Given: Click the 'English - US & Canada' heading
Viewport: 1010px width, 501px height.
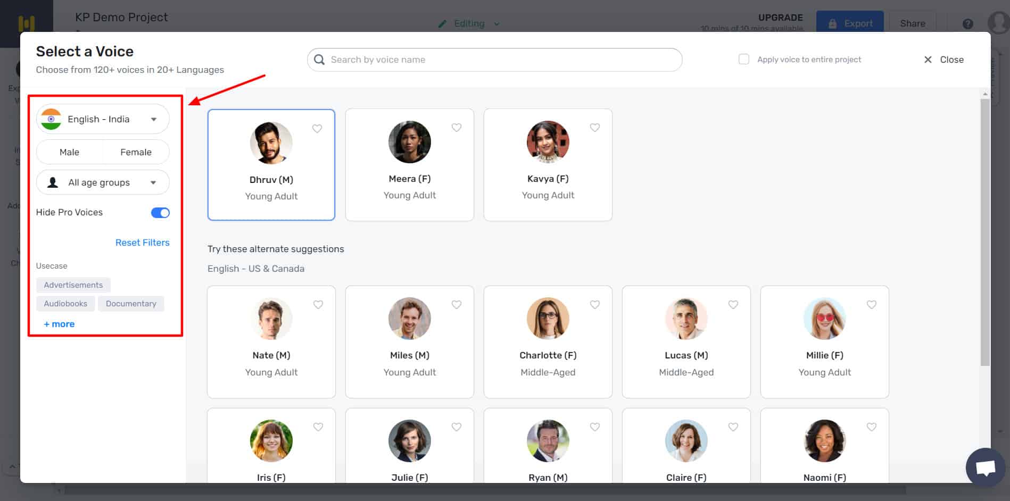Looking at the screenshot, I should 256,269.
